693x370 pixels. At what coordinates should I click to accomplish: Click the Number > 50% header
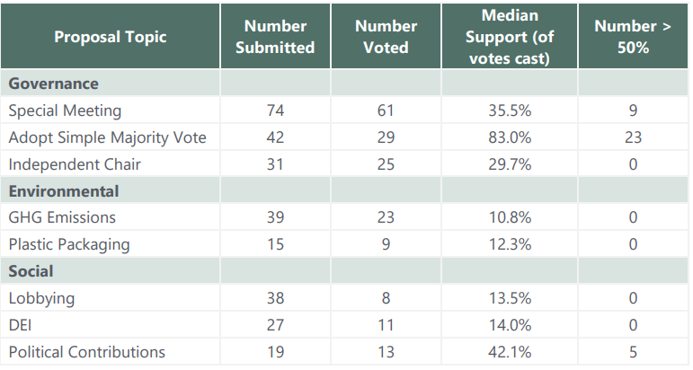(x=632, y=37)
